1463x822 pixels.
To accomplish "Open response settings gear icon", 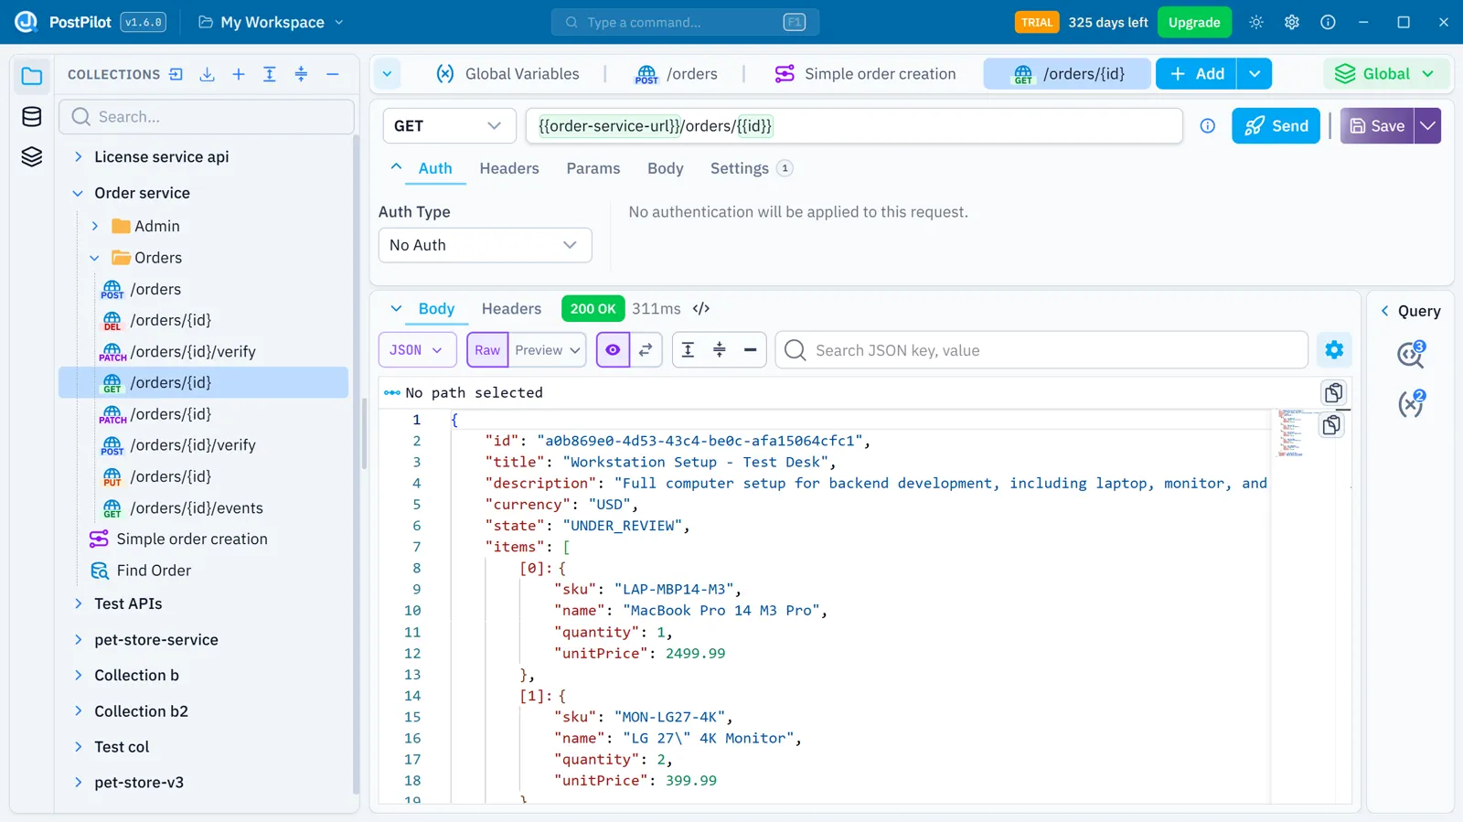I will (x=1334, y=349).
